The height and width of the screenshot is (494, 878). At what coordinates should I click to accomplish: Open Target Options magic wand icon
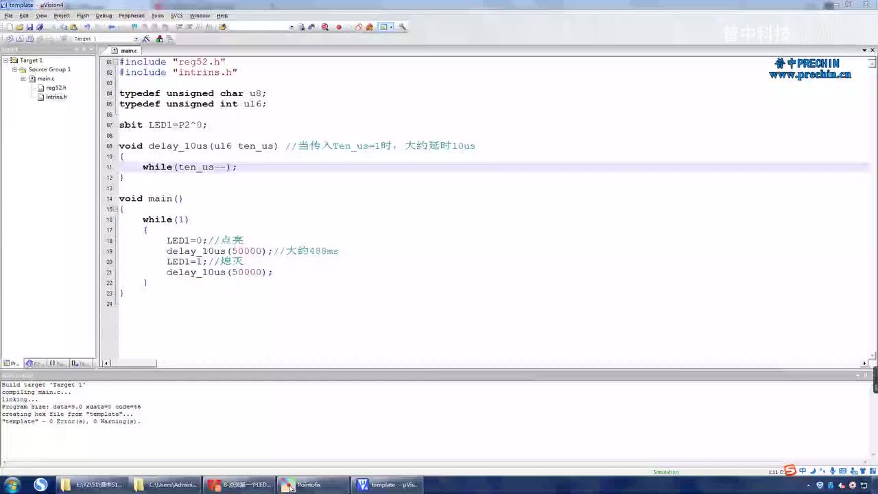tap(146, 38)
